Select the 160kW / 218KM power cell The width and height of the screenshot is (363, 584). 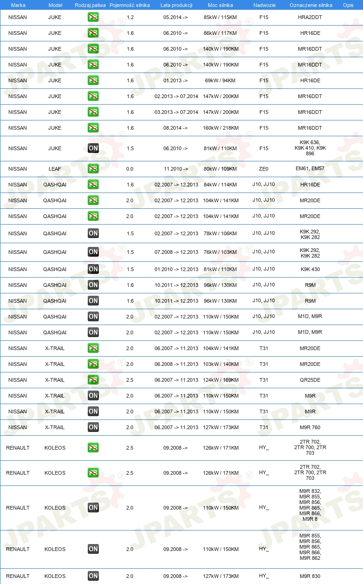pyautogui.click(x=221, y=128)
